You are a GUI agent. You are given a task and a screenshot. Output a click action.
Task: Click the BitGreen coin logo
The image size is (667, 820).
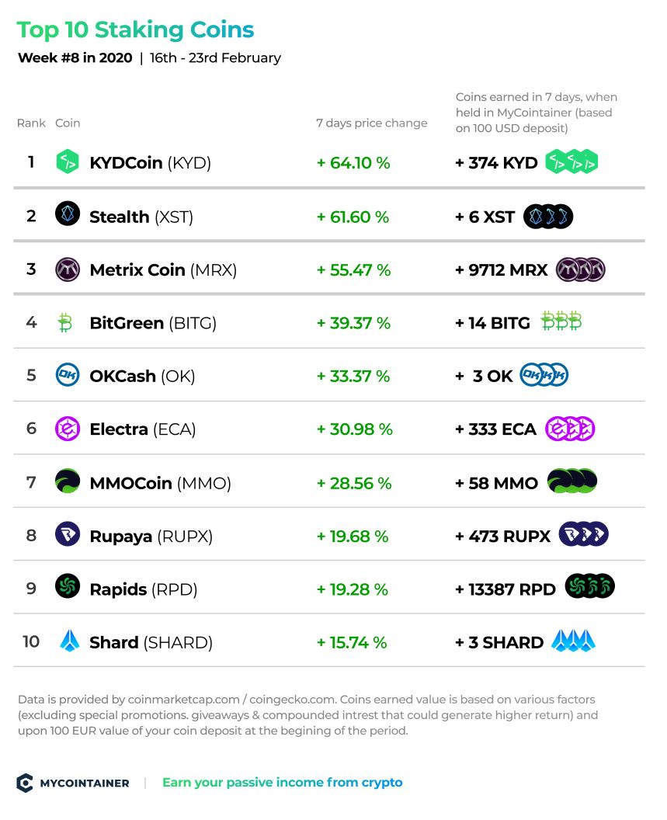(65, 323)
